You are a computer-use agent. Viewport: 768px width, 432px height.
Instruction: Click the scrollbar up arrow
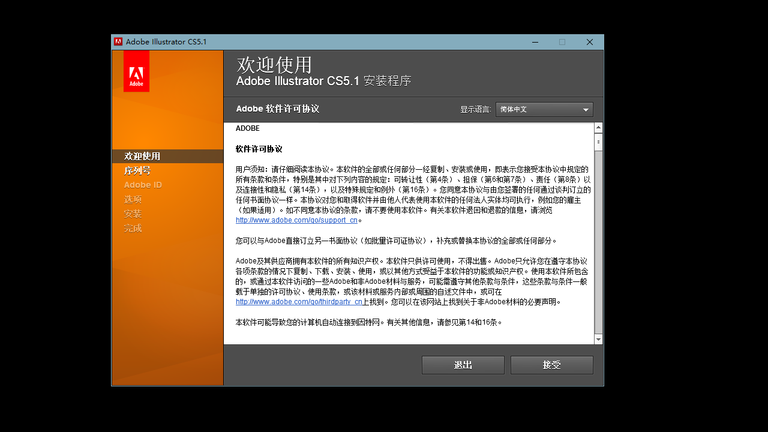pyautogui.click(x=598, y=127)
